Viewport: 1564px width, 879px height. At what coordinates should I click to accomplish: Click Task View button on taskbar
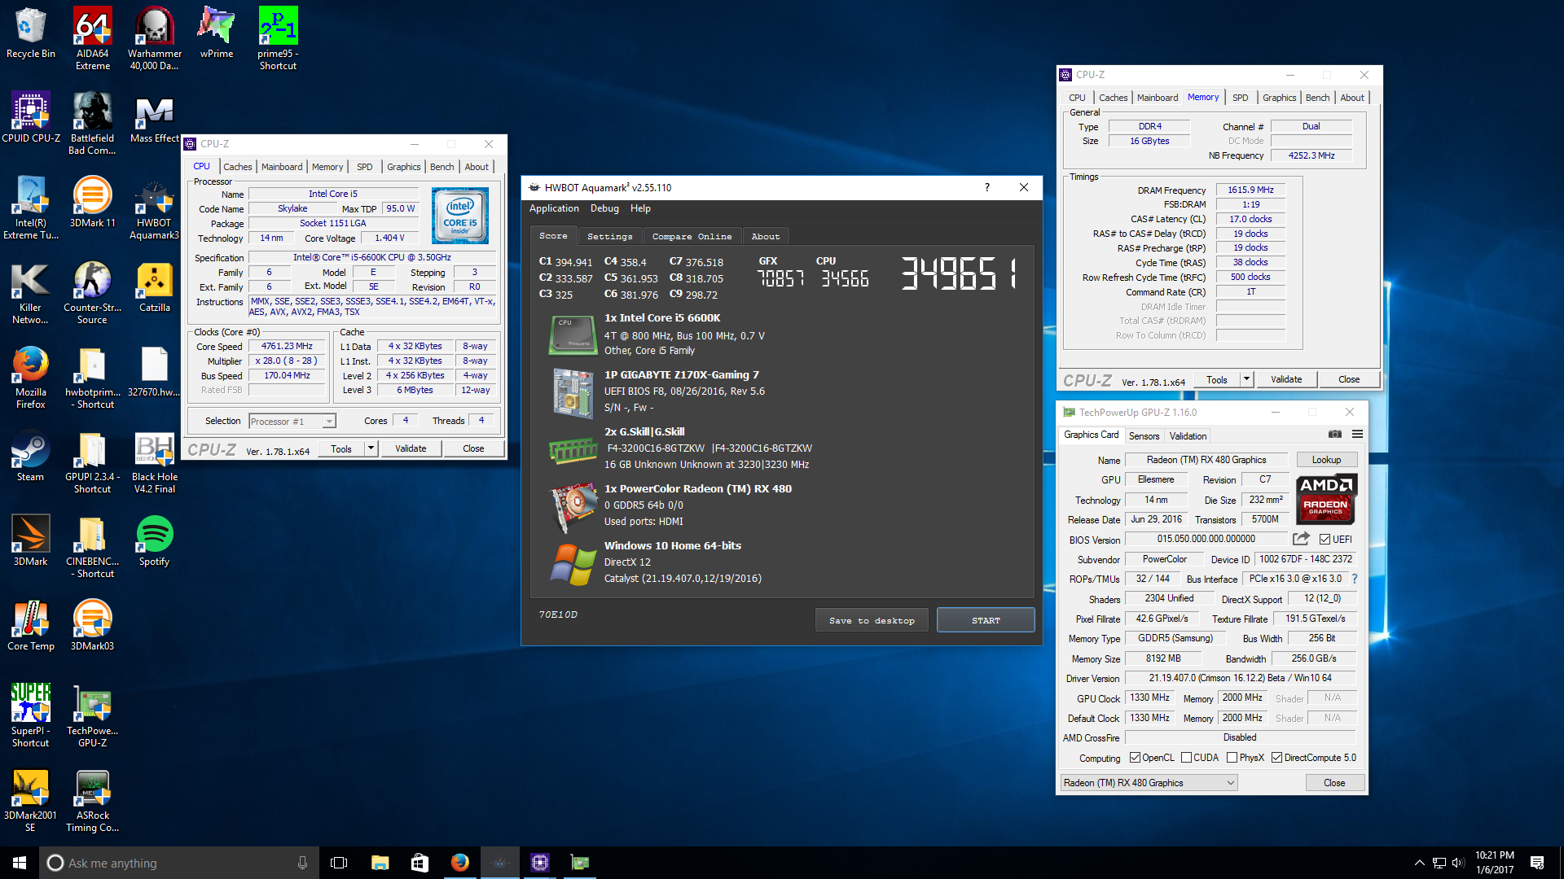click(x=339, y=863)
